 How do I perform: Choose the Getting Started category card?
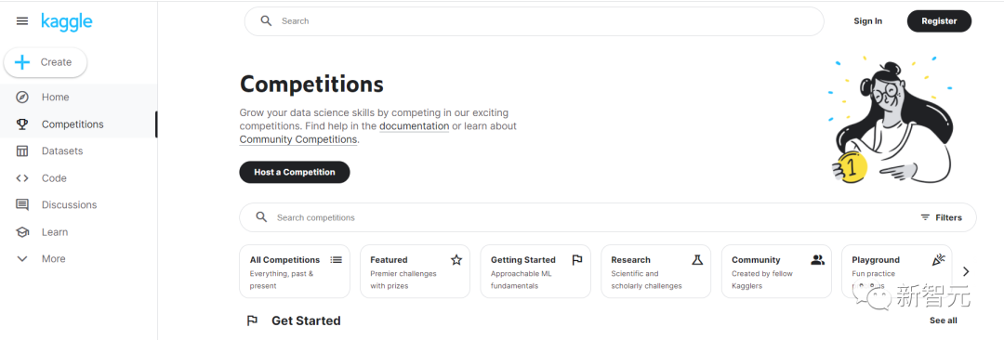pos(535,271)
